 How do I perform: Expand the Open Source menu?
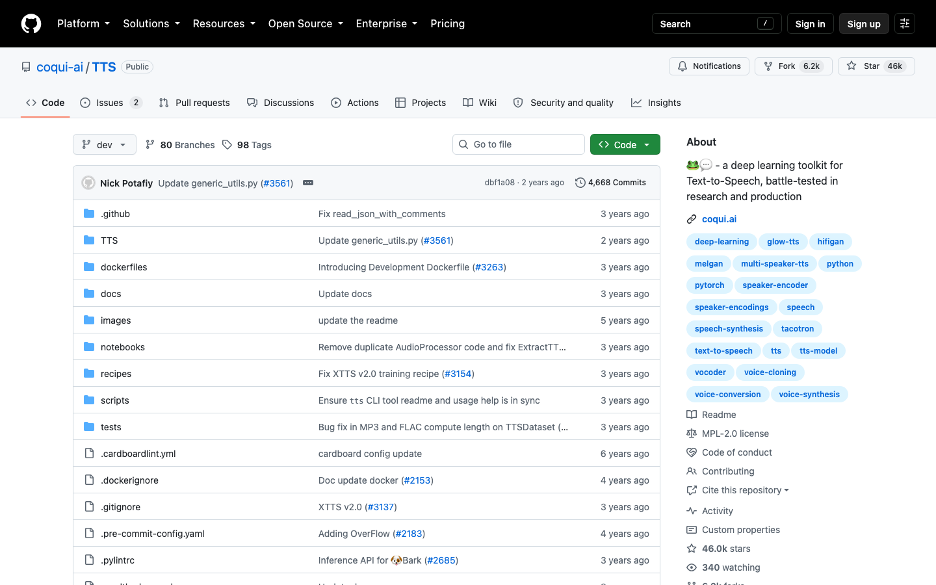coord(305,23)
